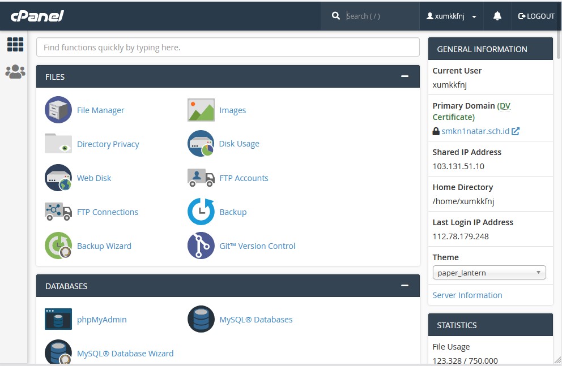Click the padlock icon beside primary domain

(436, 131)
